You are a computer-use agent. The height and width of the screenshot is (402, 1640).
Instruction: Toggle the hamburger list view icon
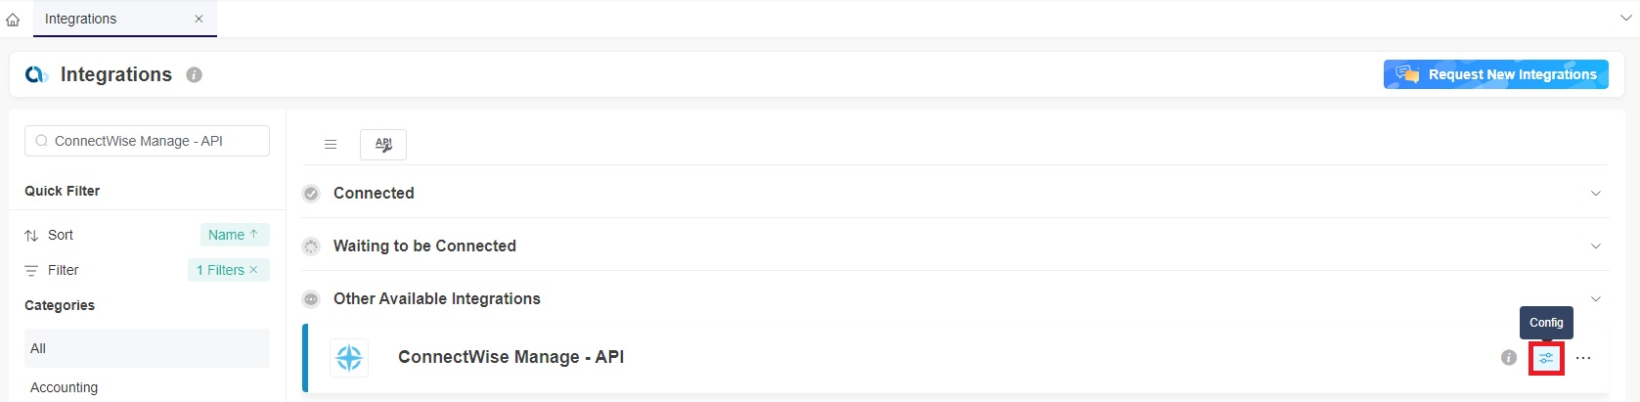[x=331, y=145]
